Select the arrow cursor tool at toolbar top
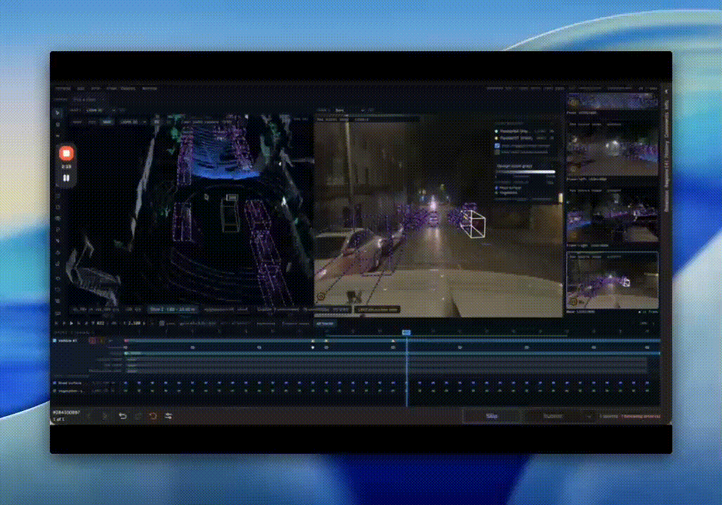This screenshot has width=722, height=505. 58,113
